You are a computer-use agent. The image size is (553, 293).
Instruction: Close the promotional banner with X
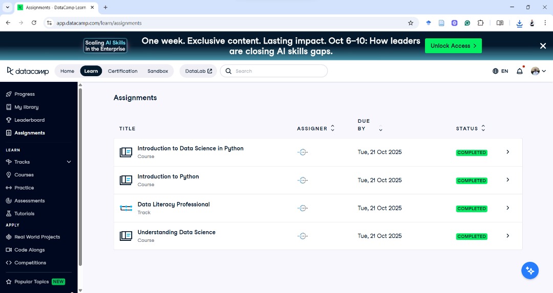[x=543, y=46]
